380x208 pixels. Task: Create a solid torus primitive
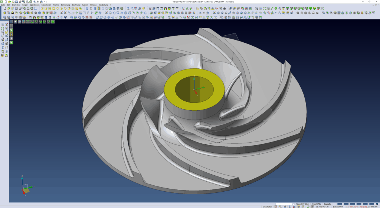317,13
